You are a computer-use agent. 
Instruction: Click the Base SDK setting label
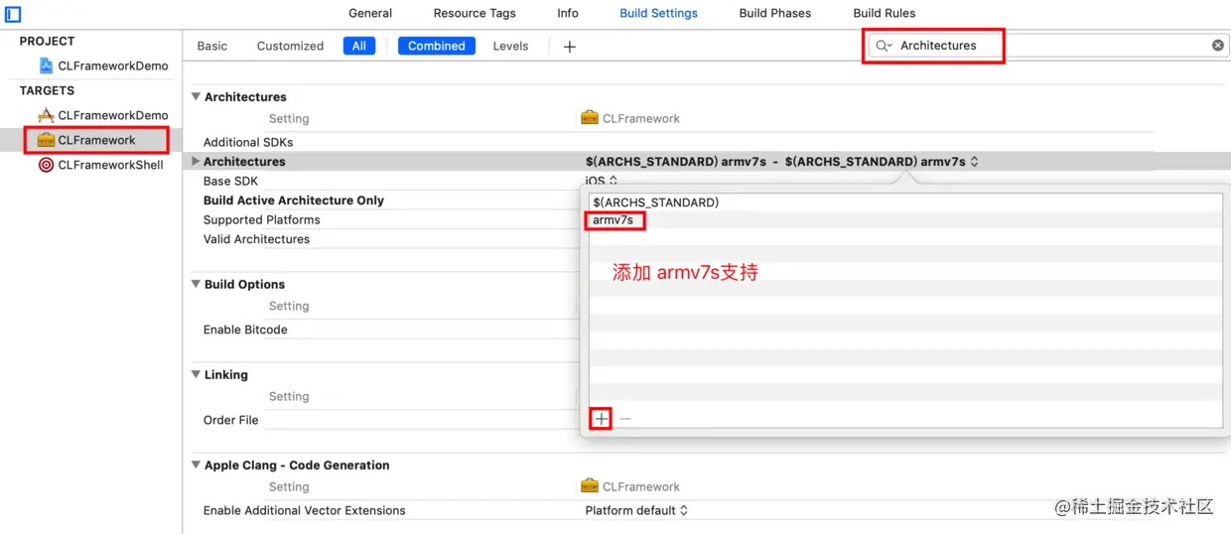coord(230,182)
